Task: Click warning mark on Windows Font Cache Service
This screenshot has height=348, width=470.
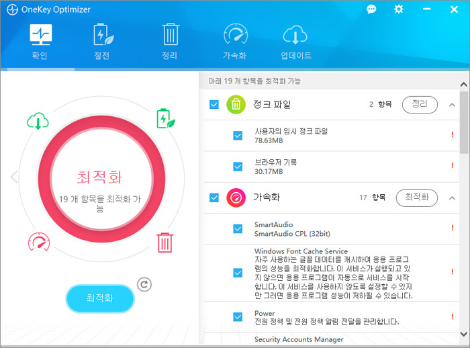Action: pyautogui.click(x=453, y=272)
